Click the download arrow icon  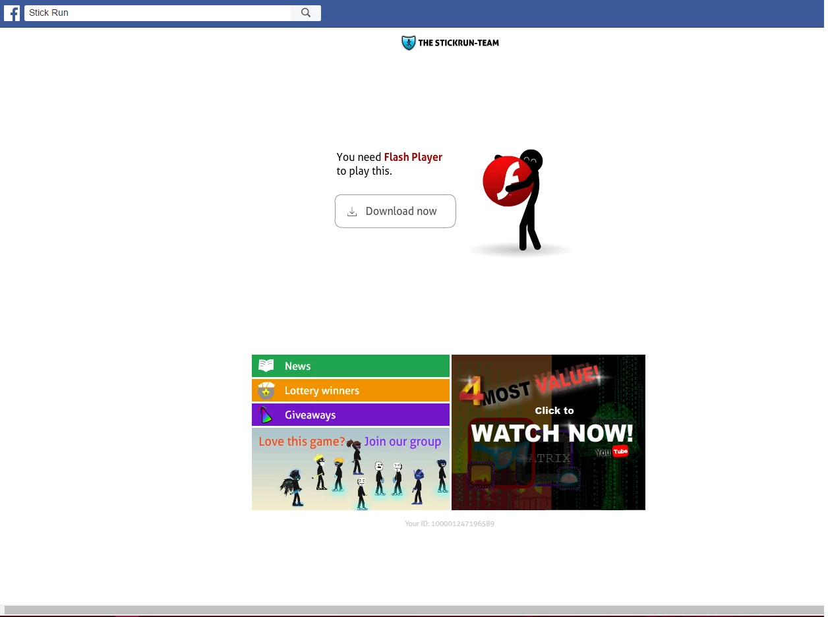click(352, 212)
